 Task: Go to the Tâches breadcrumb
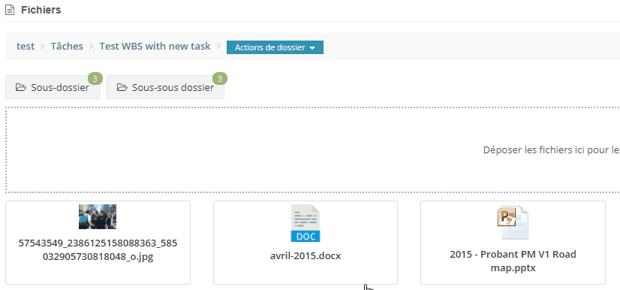tap(67, 47)
